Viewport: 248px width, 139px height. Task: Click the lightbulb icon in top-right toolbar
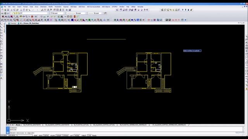(183, 10)
